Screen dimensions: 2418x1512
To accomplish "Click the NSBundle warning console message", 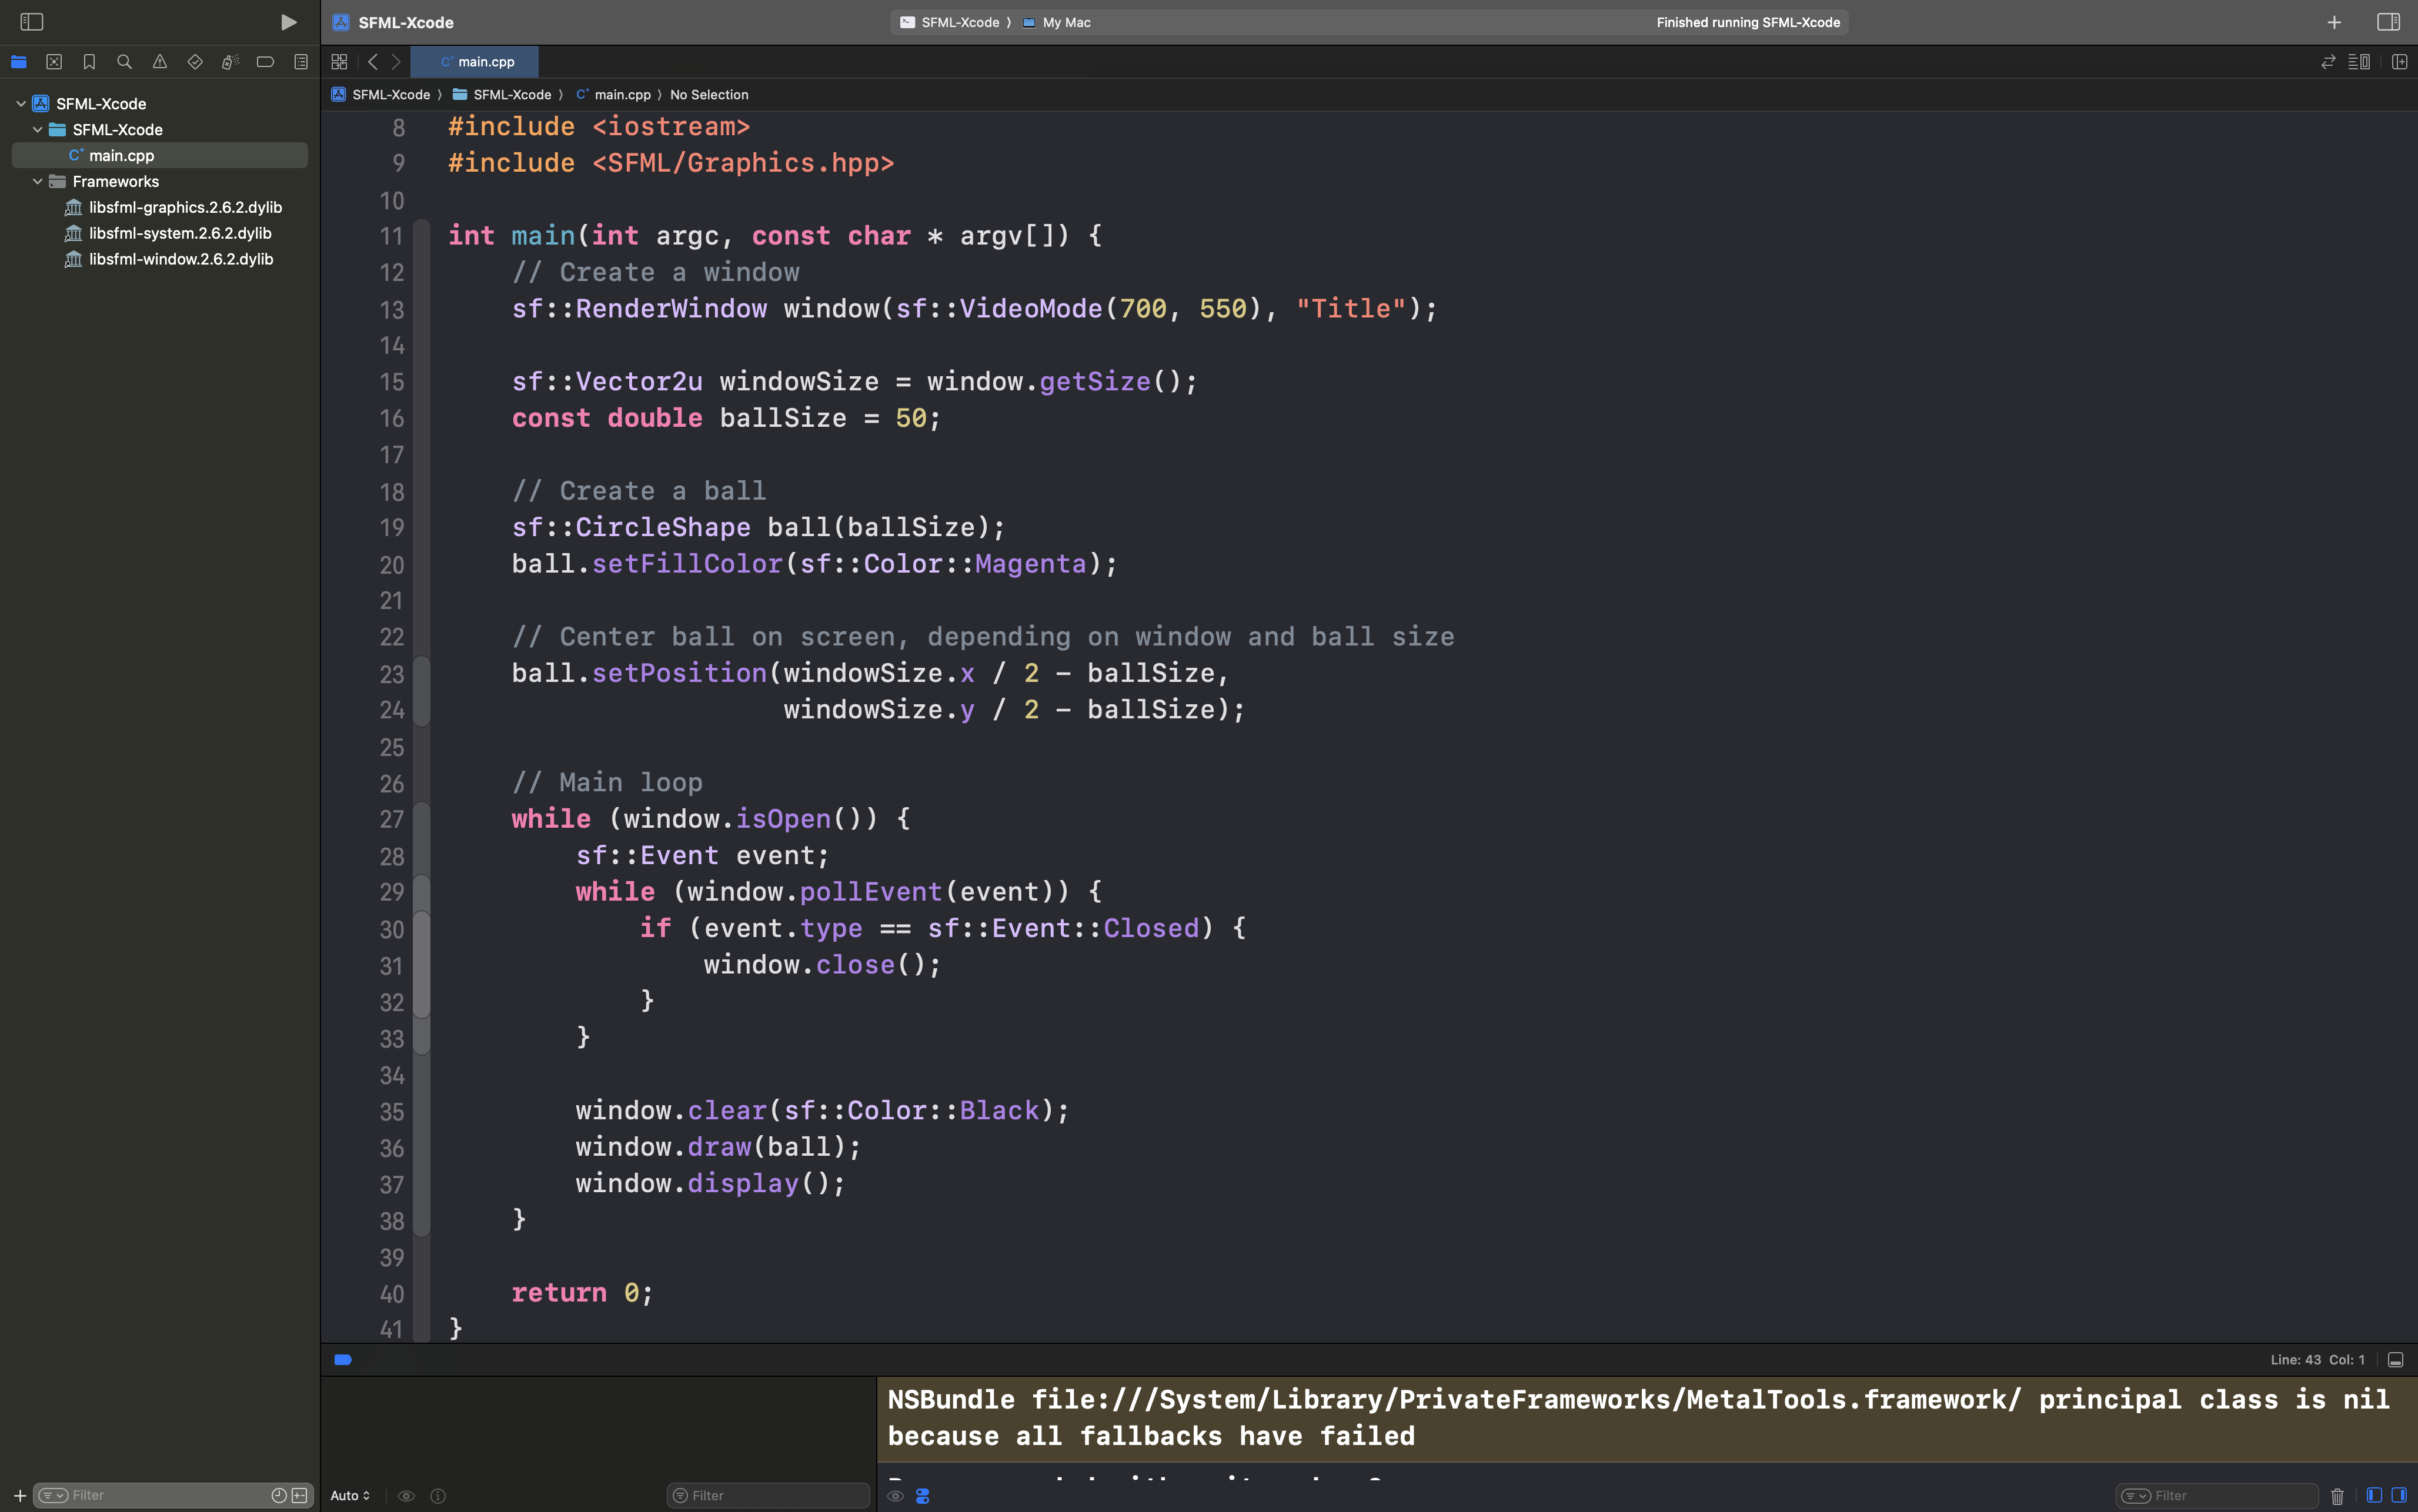I will click(1647, 1418).
